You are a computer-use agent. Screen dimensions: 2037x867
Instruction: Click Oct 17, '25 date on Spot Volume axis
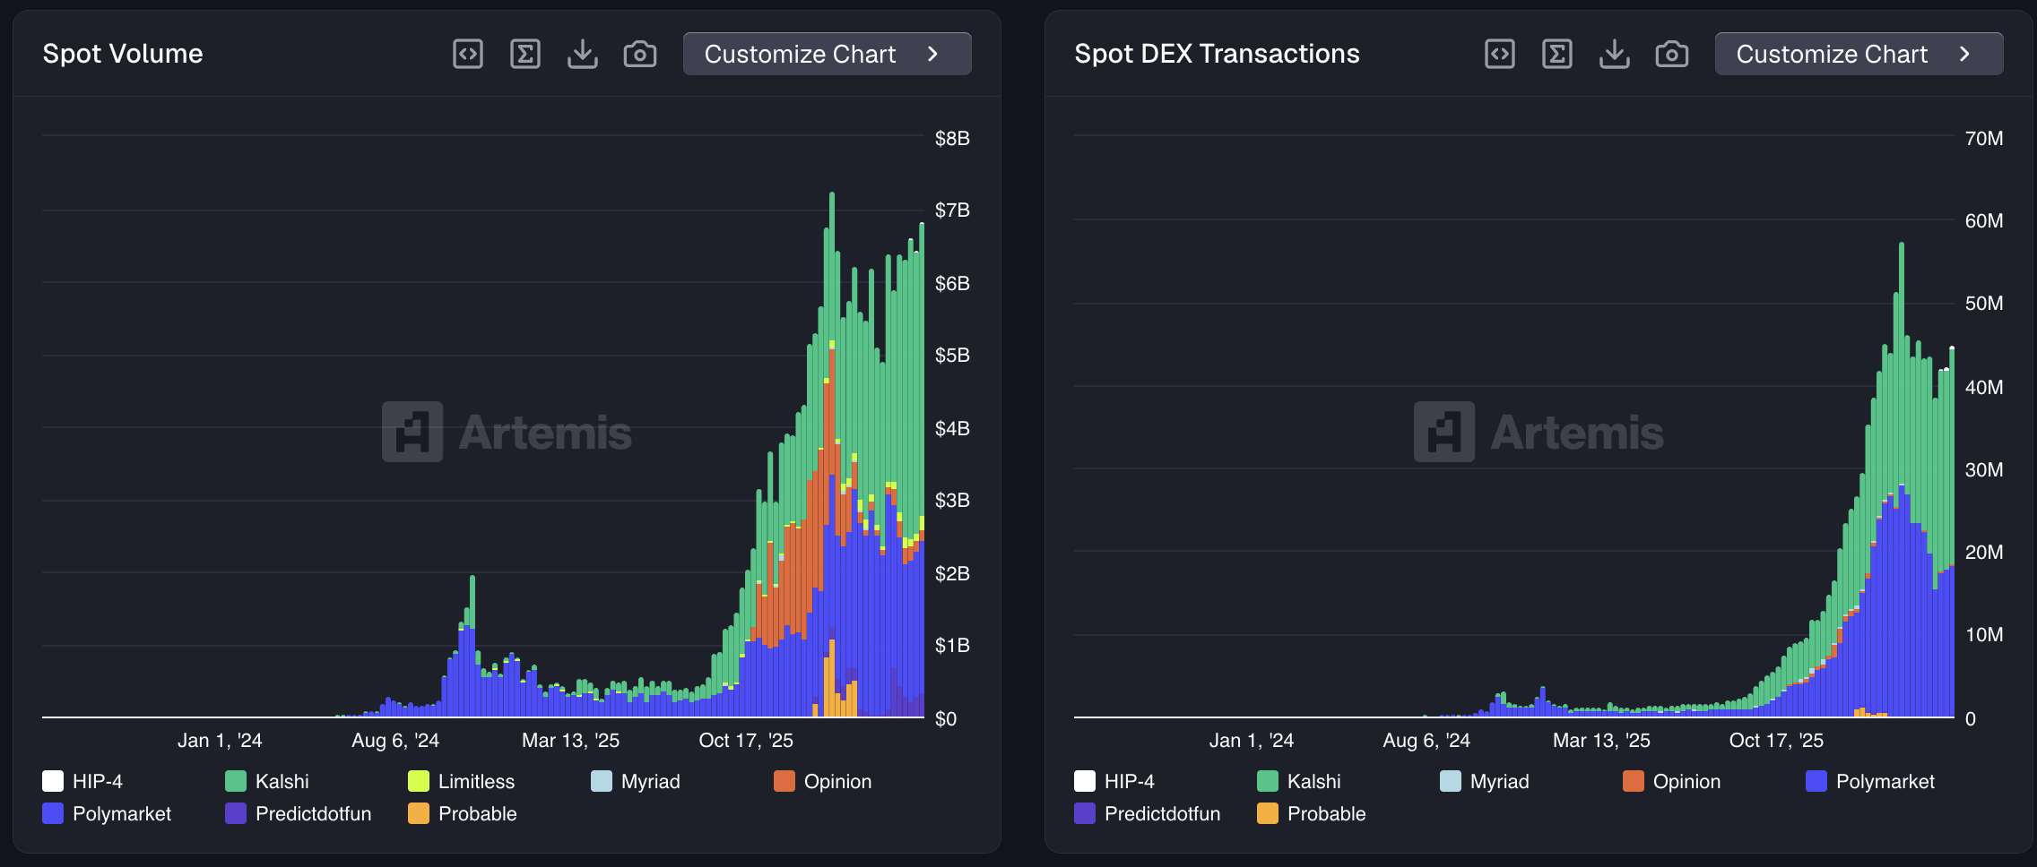(746, 741)
